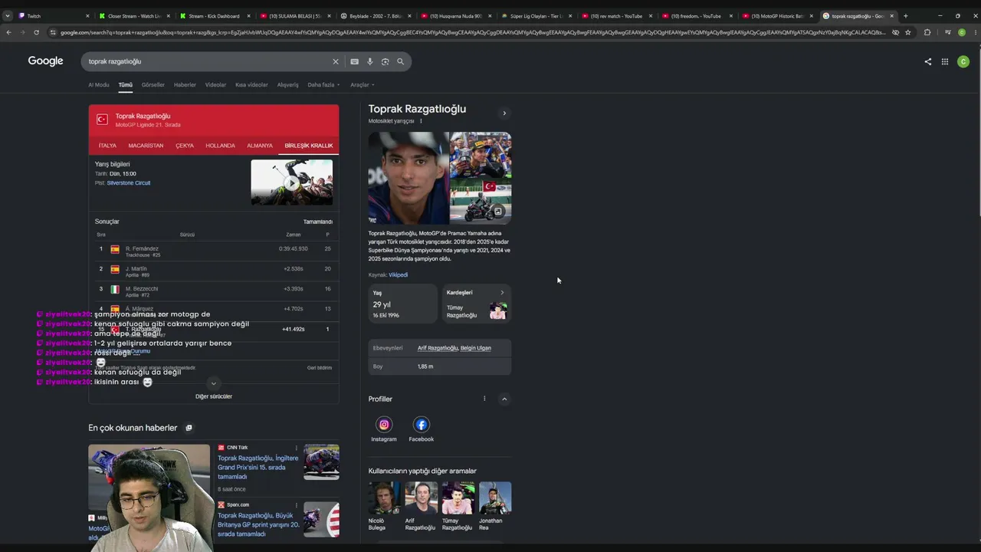Open the Belgin Ulgan parent link
Viewport: 981px width, 552px height.
point(476,348)
